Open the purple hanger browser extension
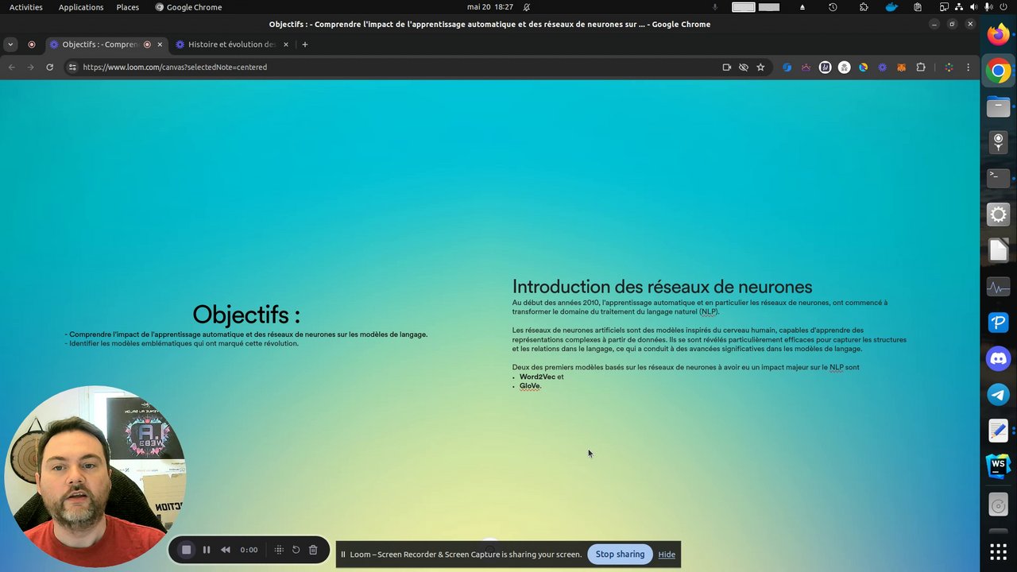 tap(806, 68)
